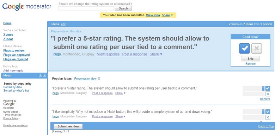Sort ideas by date

point(13,87)
